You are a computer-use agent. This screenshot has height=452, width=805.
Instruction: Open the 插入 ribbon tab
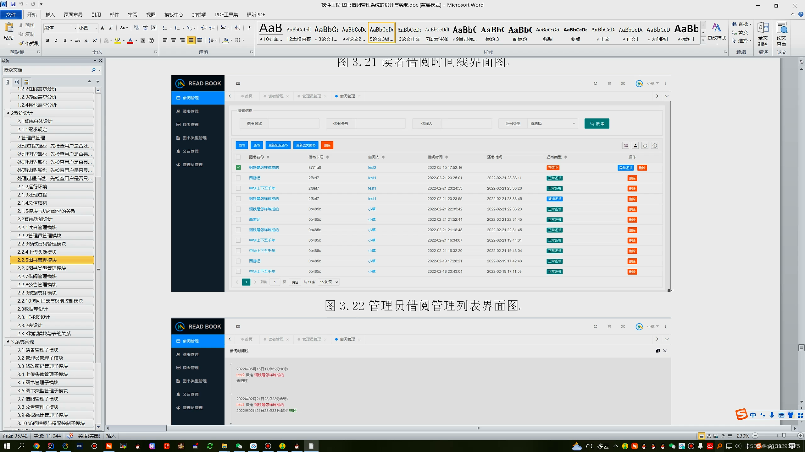[50, 14]
